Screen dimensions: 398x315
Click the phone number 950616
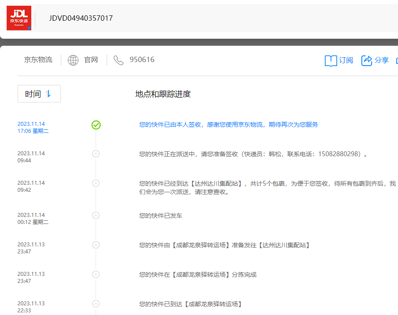tap(142, 59)
